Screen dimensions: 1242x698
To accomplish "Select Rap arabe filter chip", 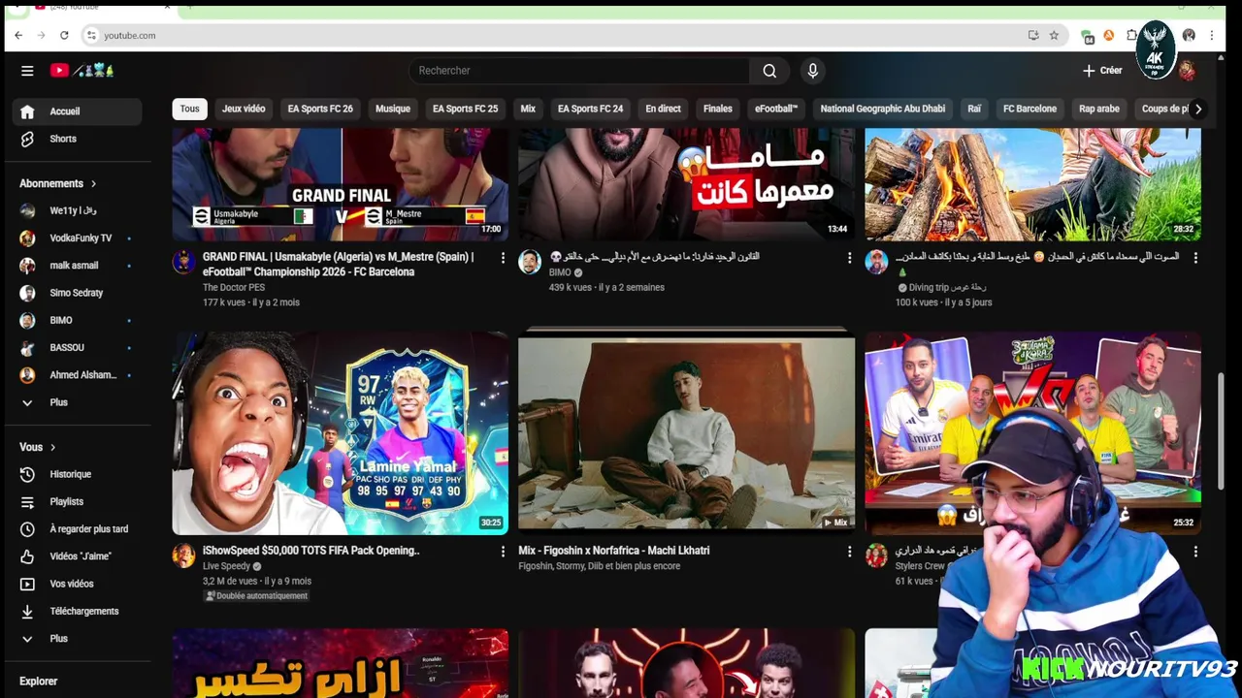I will tap(1099, 109).
